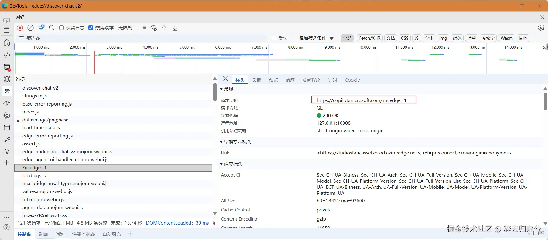Uncheck the disable cache checkbox

coord(91,28)
